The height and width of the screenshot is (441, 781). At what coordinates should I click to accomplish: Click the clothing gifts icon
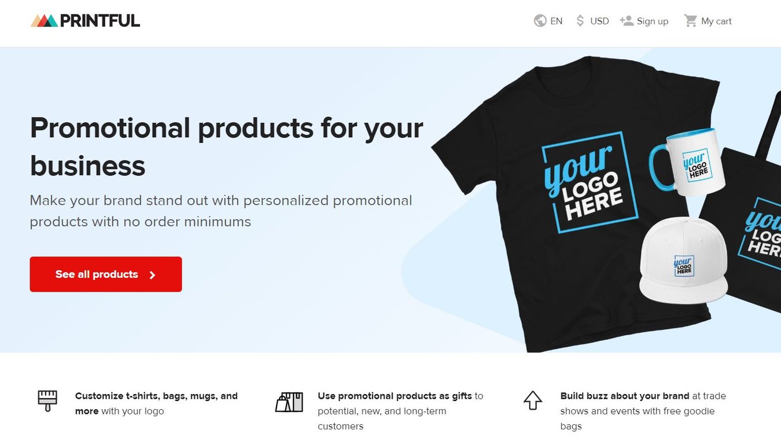289,400
